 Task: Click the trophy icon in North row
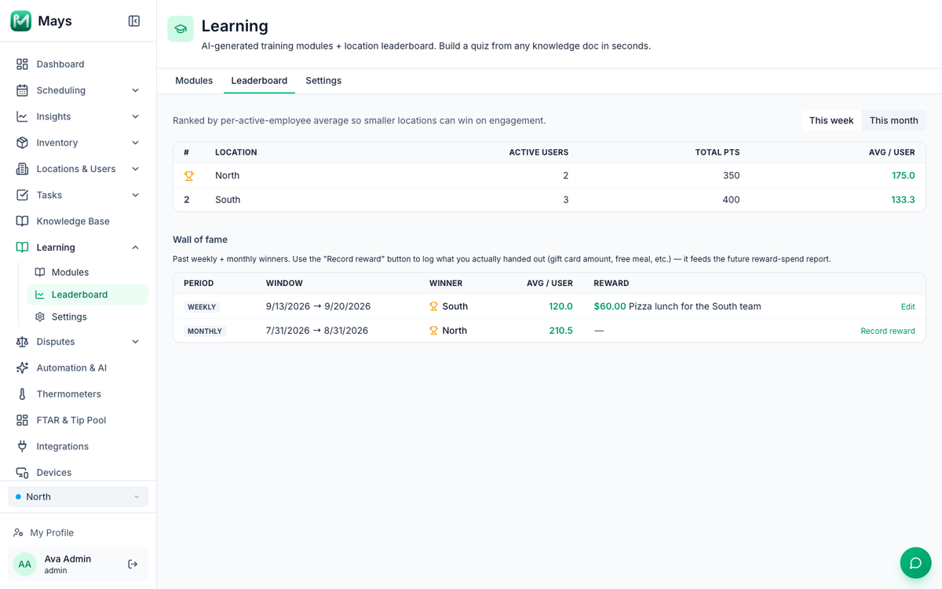(189, 176)
